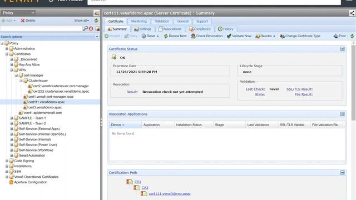The height and width of the screenshot is (200, 356).
Task: Switch to the Monitoring tab
Action: pyautogui.click(x=139, y=21)
